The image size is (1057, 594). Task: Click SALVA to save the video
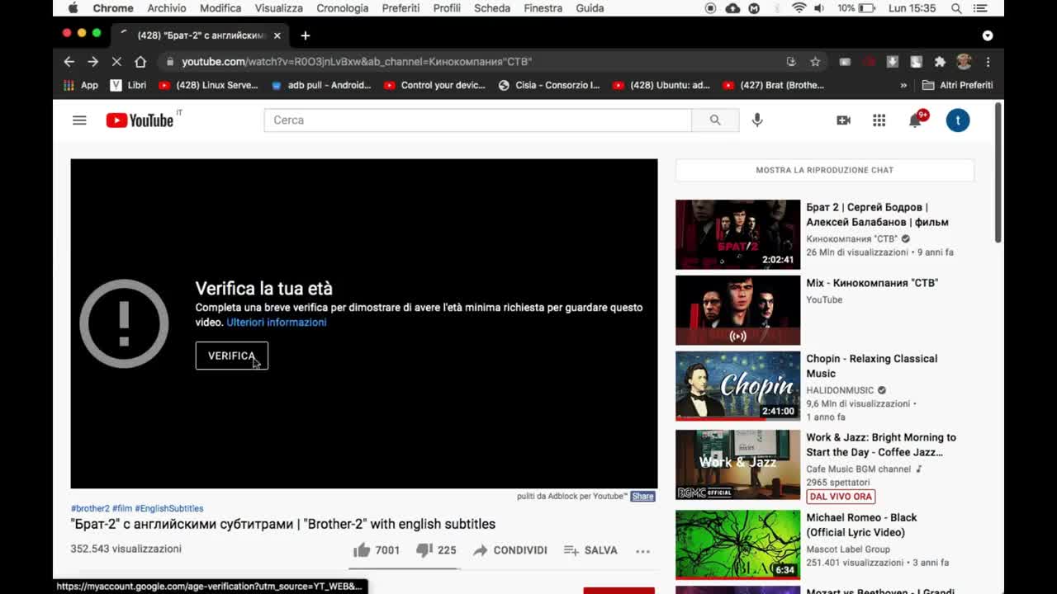590,550
